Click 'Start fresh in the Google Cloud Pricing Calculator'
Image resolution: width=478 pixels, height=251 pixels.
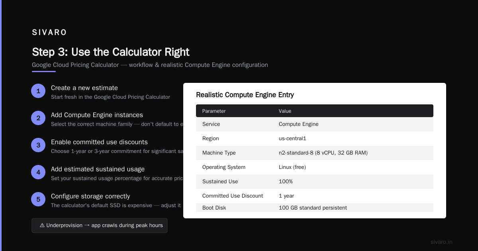(x=110, y=97)
